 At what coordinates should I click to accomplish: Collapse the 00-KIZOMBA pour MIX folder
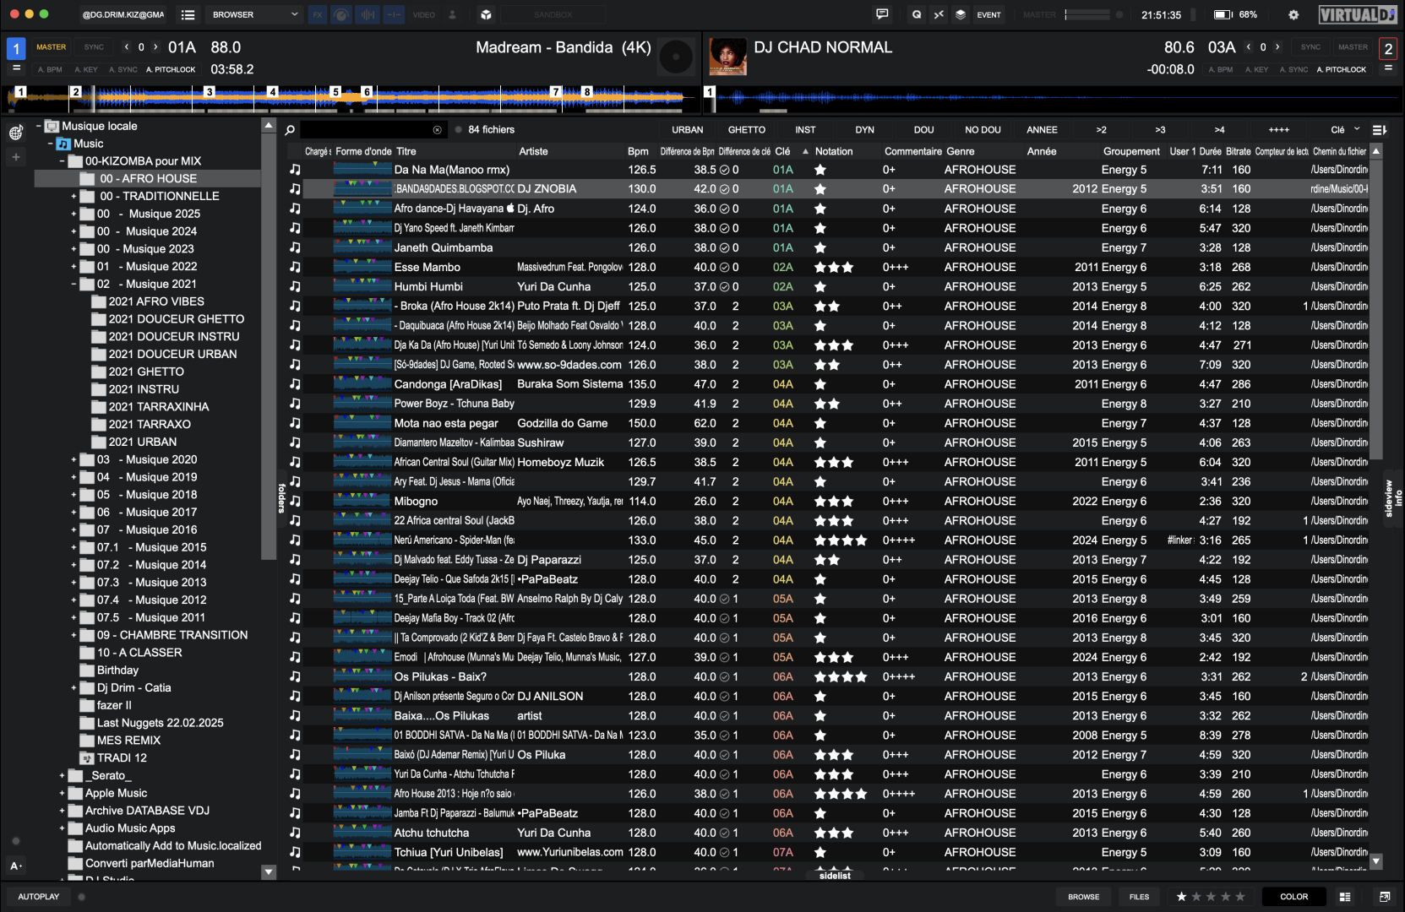pos(62,161)
